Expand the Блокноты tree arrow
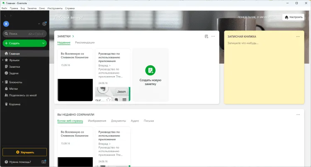This screenshot has width=311, height=167. click(x=3, y=82)
